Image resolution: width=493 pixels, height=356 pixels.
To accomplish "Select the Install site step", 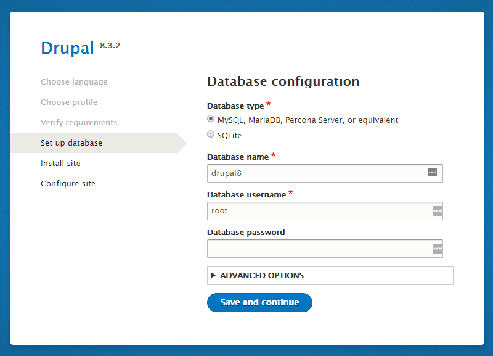I will coord(60,163).
